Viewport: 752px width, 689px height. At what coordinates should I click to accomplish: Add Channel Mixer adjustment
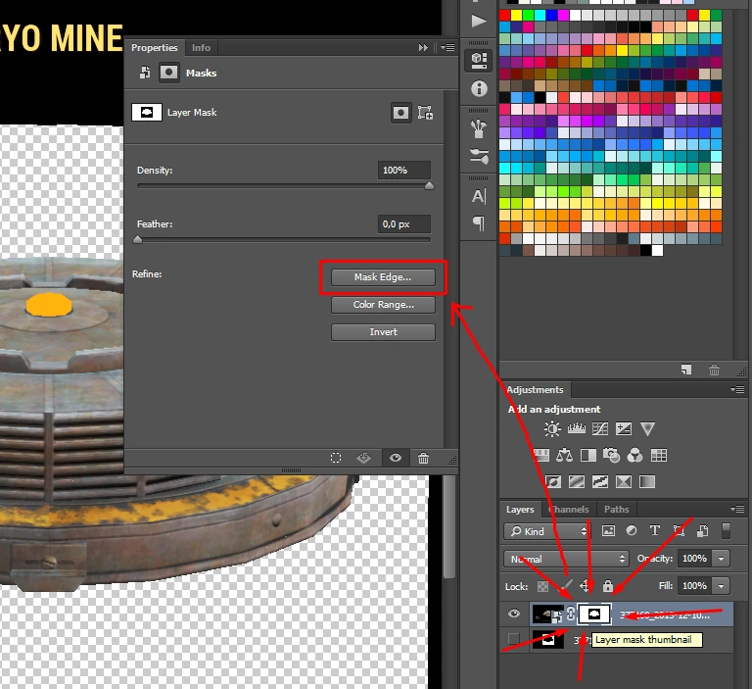(x=634, y=455)
